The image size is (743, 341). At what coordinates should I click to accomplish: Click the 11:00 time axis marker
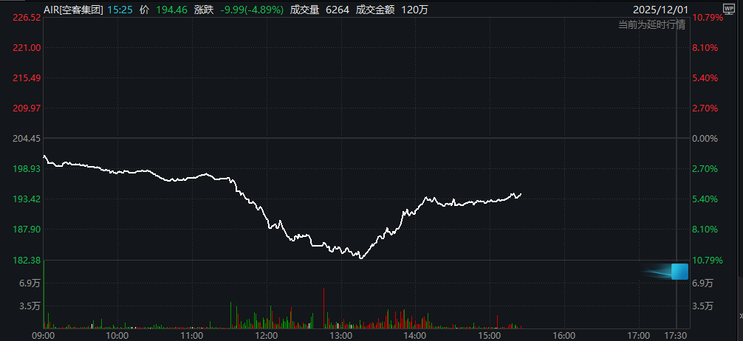tap(192, 335)
